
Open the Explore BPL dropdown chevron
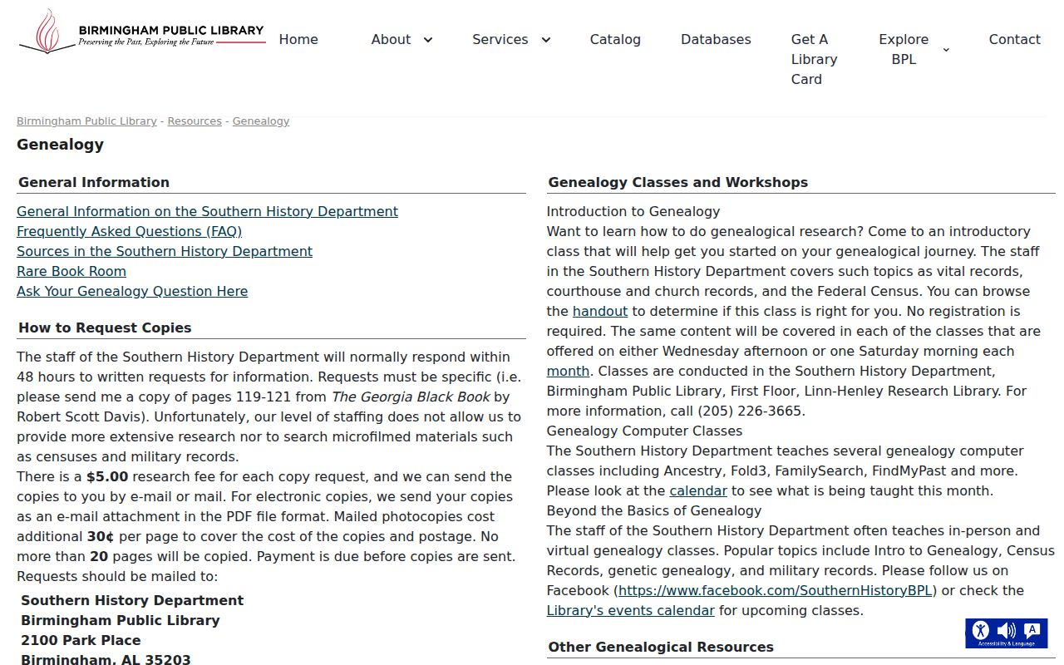pos(946,50)
